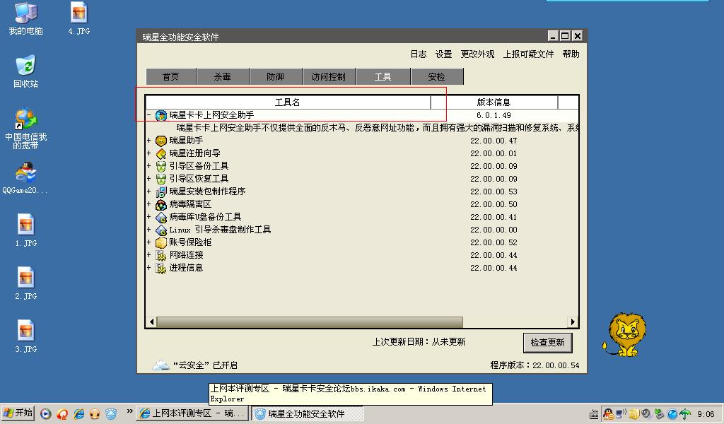Click the 引导区备份工具 icon
Screen dimensions: 724x424
(160, 166)
